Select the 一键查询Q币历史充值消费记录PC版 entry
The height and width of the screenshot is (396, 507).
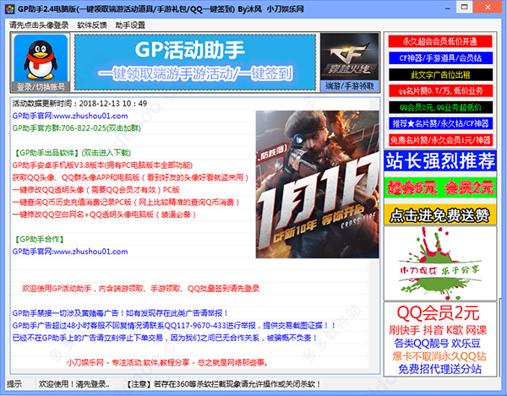click(x=126, y=202)
